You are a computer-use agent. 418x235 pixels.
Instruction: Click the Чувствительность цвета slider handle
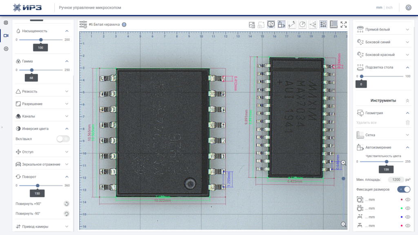pos(386,162)
